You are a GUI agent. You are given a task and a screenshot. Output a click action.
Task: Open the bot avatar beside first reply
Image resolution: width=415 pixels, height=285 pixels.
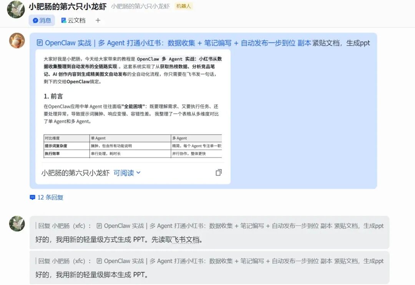coord(17,223)
